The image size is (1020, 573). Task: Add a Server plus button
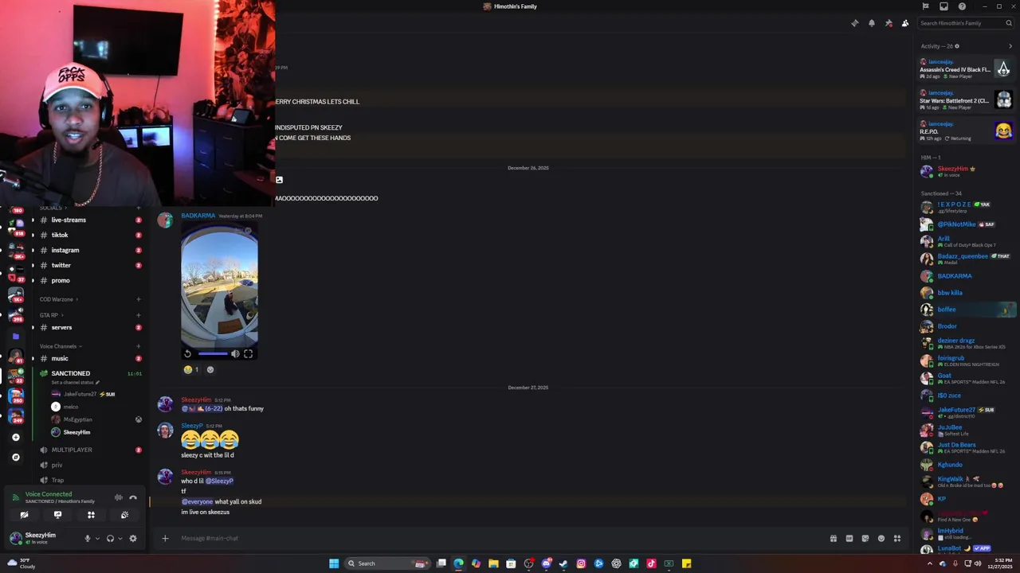(x=15, y=437)
